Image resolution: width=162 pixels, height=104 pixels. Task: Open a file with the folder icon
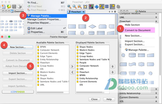pyautogui.click(x=9, y=6)
